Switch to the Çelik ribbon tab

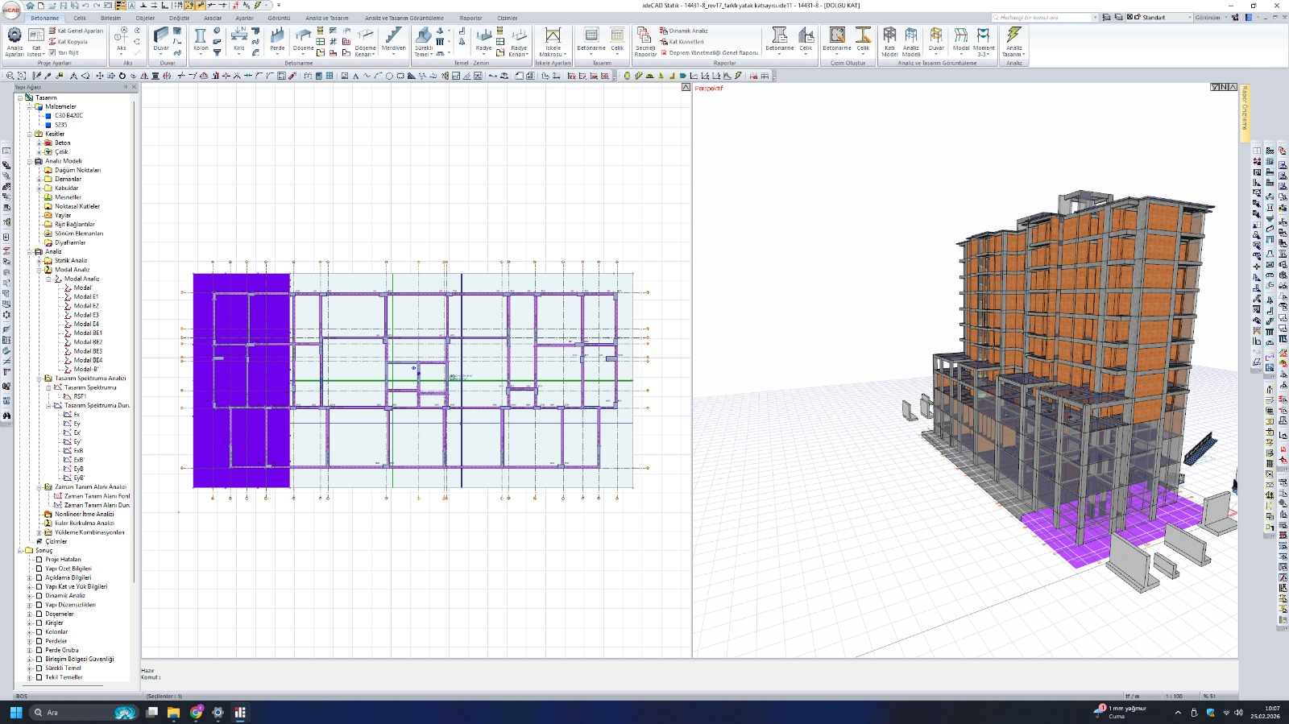[x=80, y=18]
